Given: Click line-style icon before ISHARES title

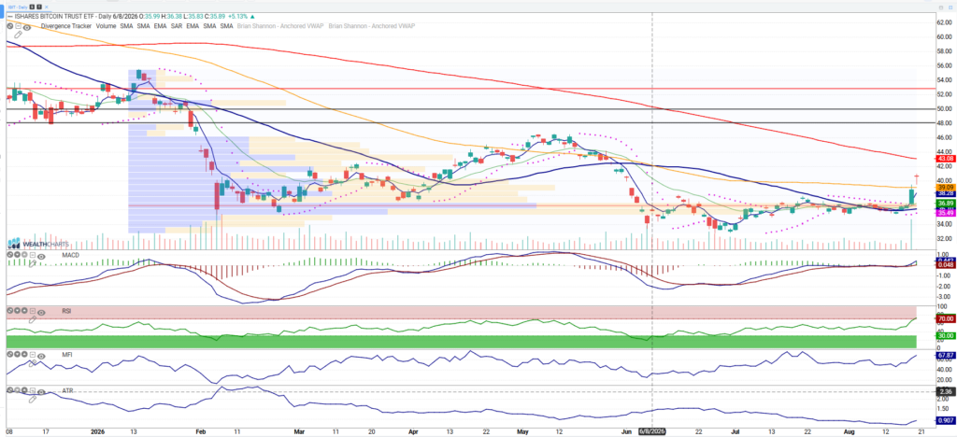Looking at the screenshot, I should tap(10, 17).
